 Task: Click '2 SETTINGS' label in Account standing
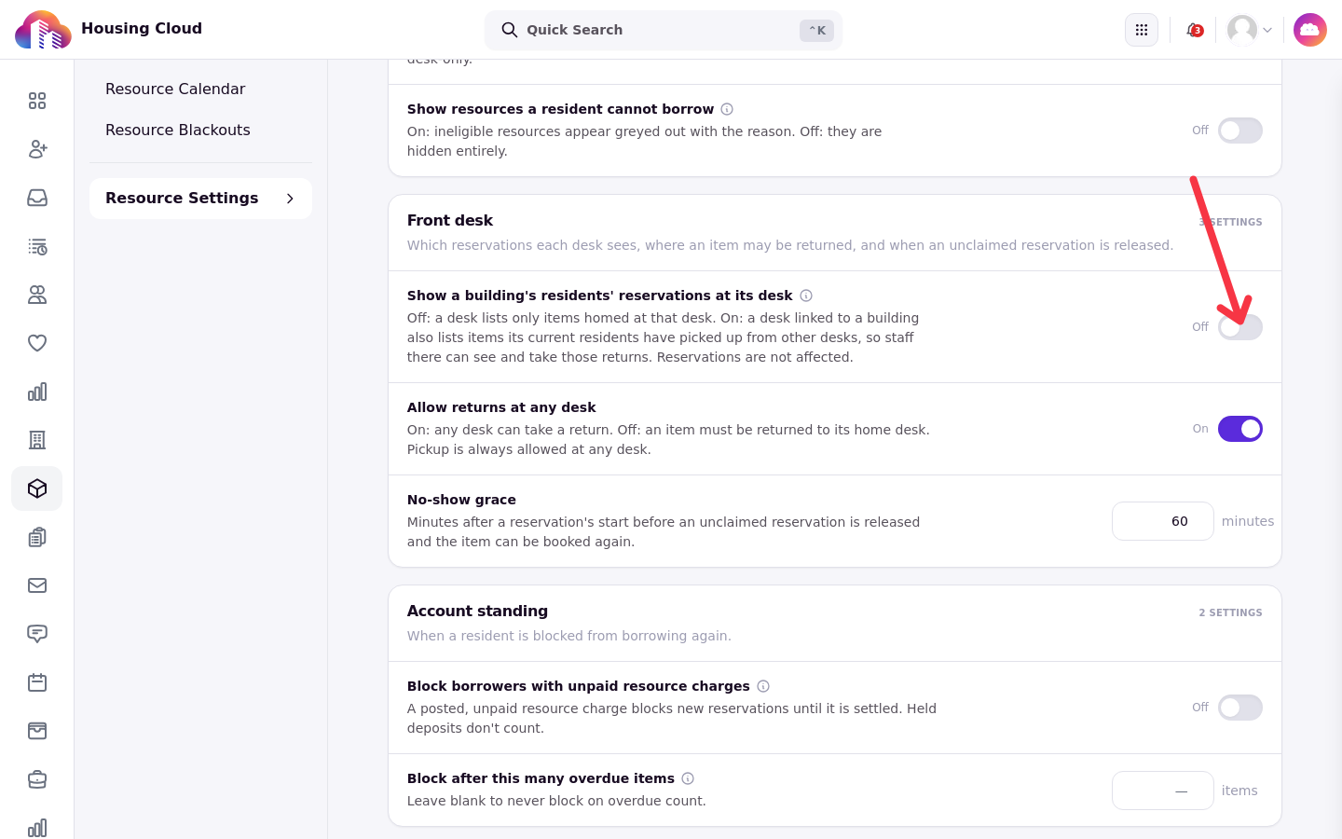[1230, 612]
